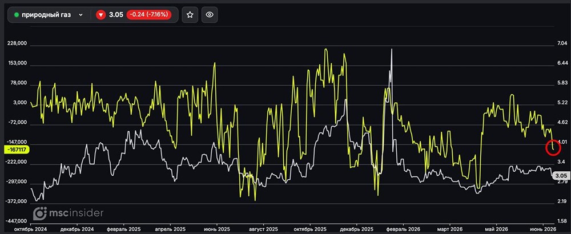The height and width of the screenshot is (234, 571).
Task: Click the 4.62 right axis label
Action: click(561, 122)
